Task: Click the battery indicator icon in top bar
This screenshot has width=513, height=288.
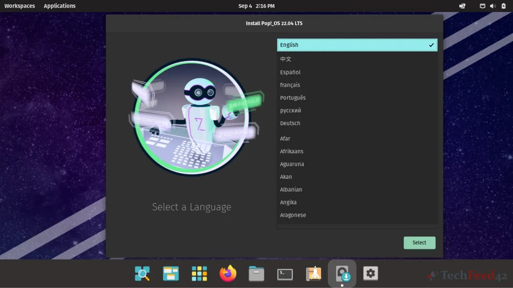Action: (x=503, y=6)
